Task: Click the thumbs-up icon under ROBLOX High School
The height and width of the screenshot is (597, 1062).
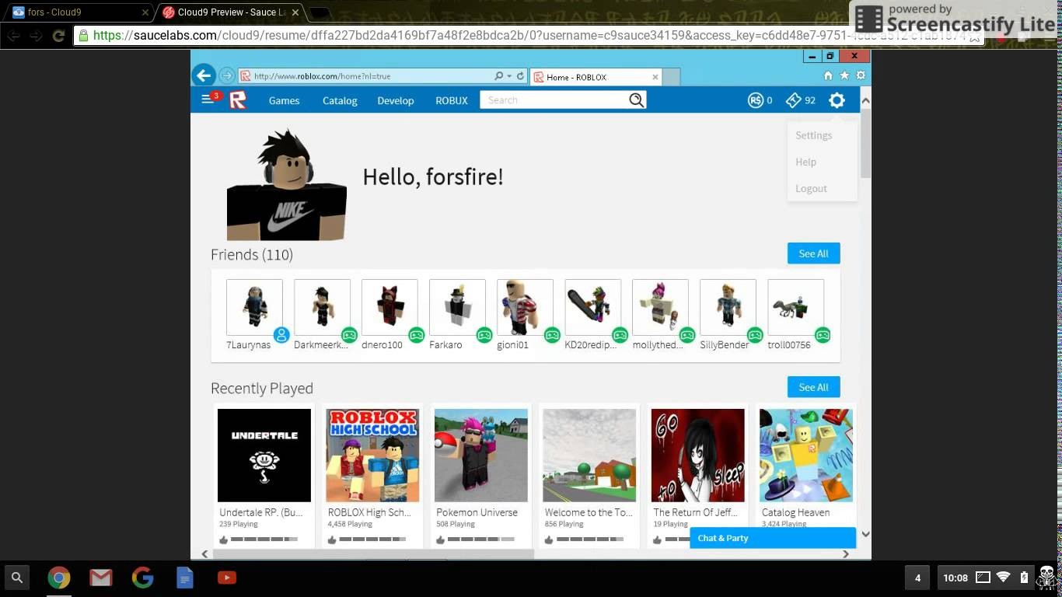Action: [x=332, y=539]
